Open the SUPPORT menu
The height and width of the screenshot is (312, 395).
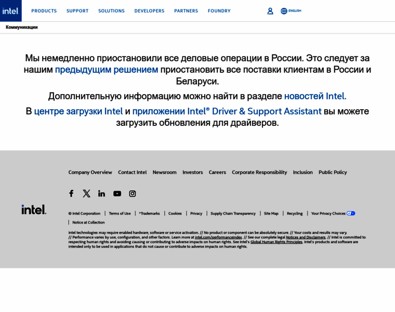pyautogui.click(x=77, y=11)
